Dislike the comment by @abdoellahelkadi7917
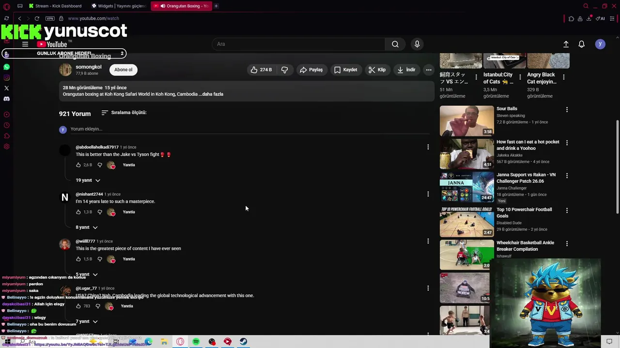This screenshot has height=348, width=620. point(100,165)
